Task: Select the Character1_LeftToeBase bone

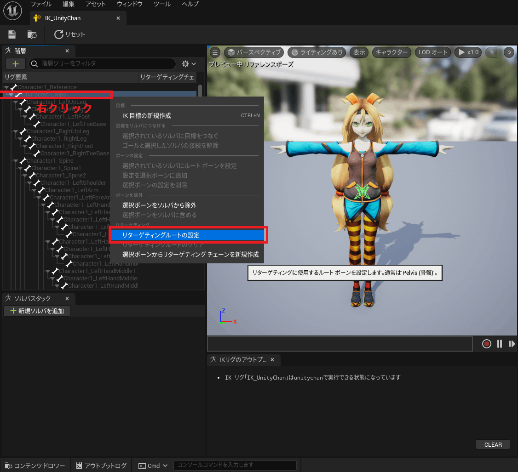Action: [73, 124]
